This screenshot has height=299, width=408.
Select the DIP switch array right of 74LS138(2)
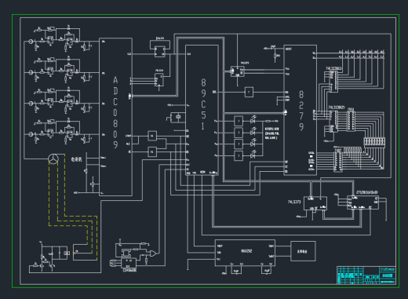pyautogui.click(x=374, y=142)
